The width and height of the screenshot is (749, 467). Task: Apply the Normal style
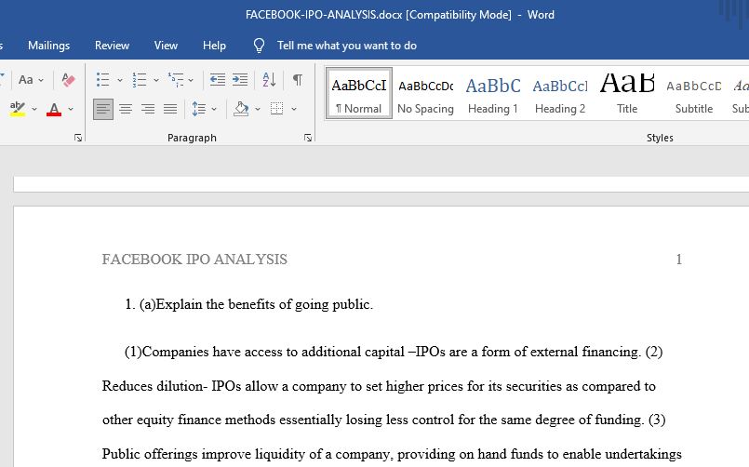tap(359, 94)
